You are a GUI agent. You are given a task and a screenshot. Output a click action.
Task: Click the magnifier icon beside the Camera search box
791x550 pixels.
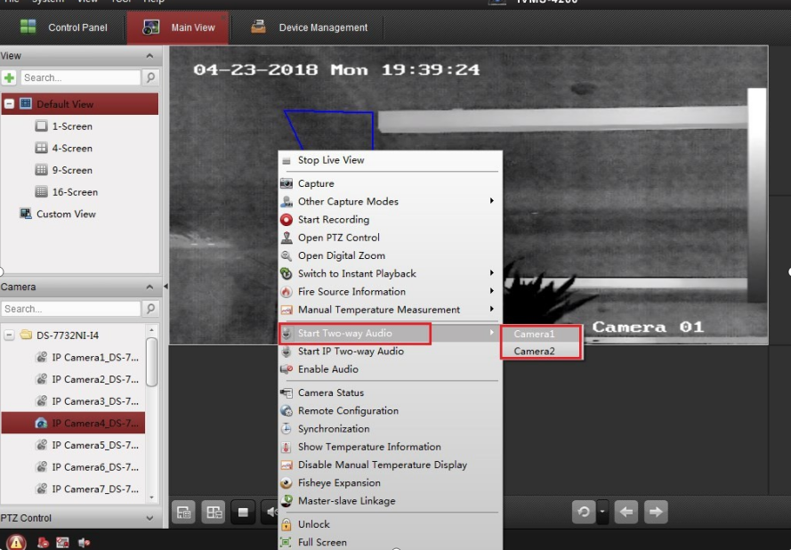150,308
